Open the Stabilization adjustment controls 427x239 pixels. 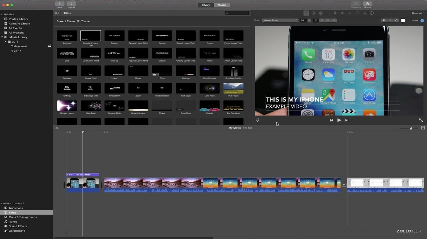(335, 13)
